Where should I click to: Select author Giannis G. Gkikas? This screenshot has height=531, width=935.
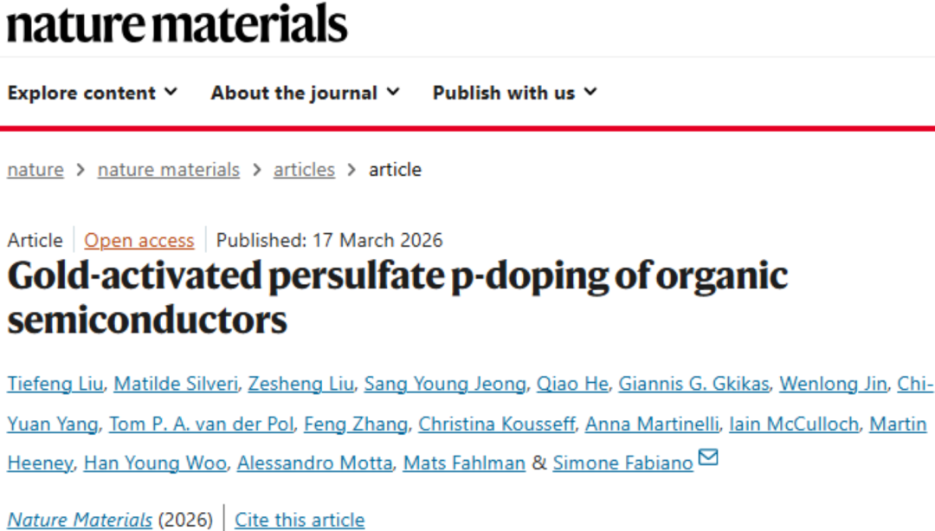click(x=693, y=384)
